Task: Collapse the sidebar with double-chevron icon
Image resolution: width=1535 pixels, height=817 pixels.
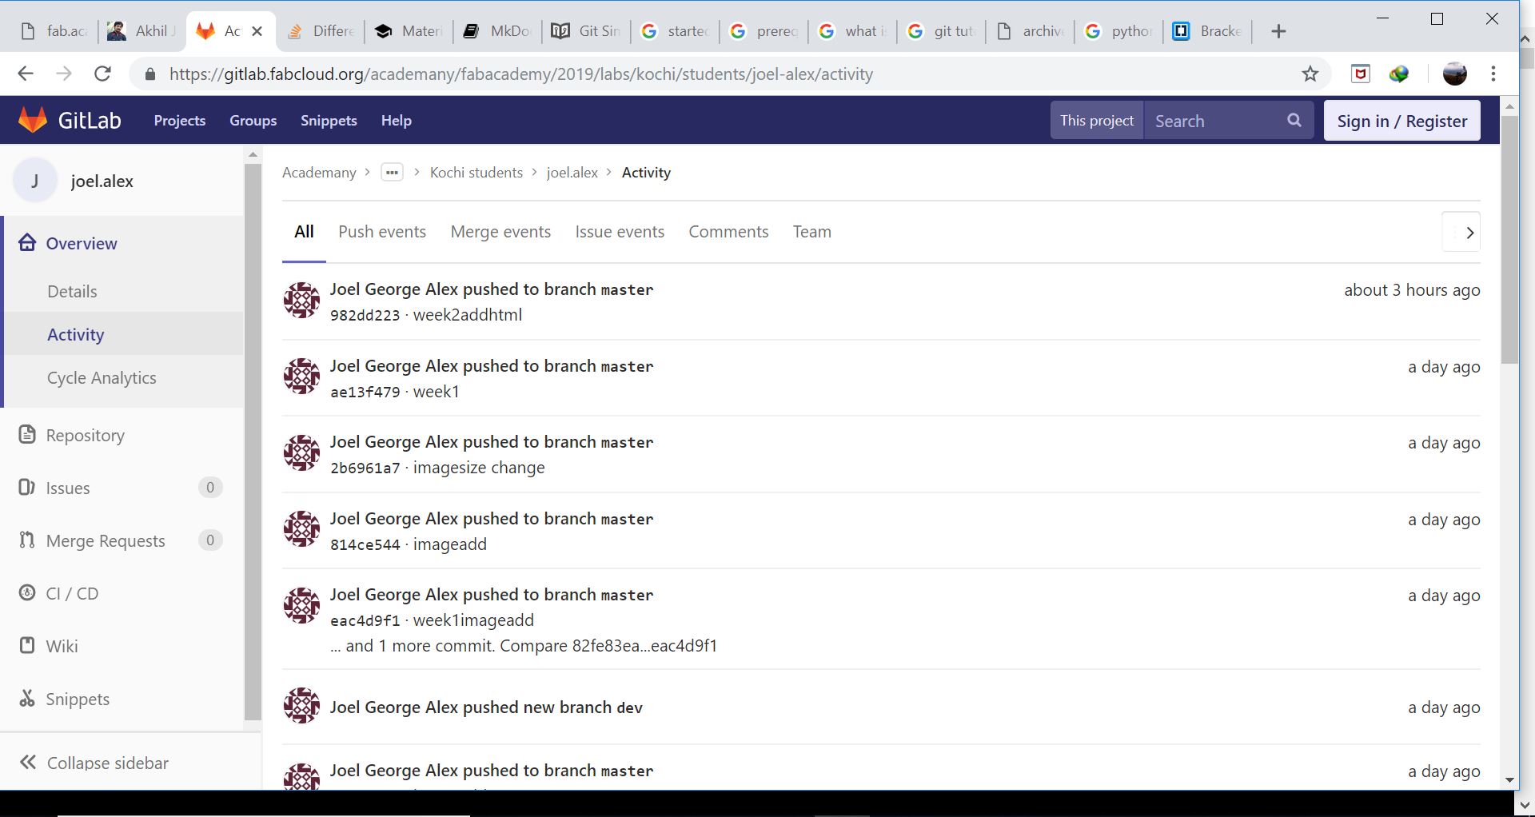Action: [x=28, y=763]
